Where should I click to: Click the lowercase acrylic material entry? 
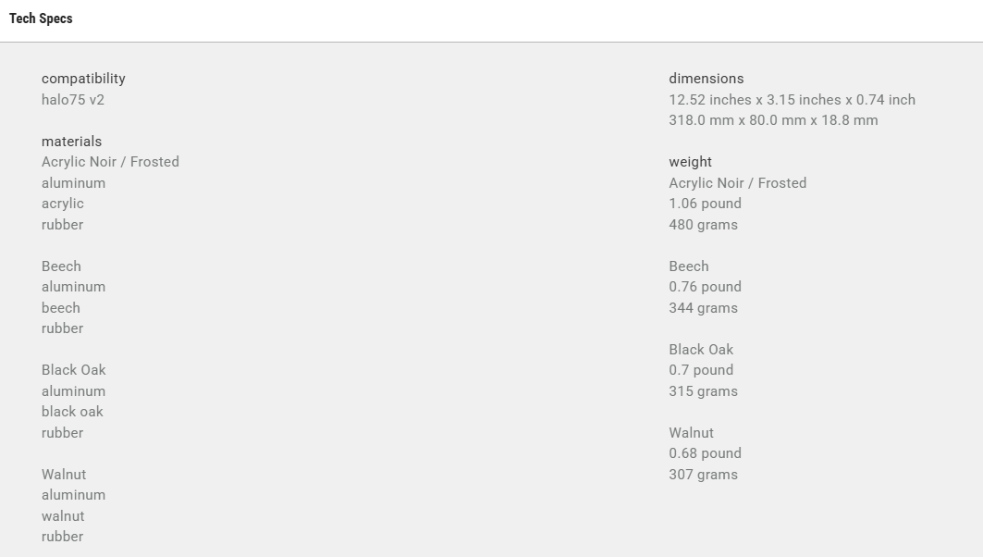pos(63,204)
